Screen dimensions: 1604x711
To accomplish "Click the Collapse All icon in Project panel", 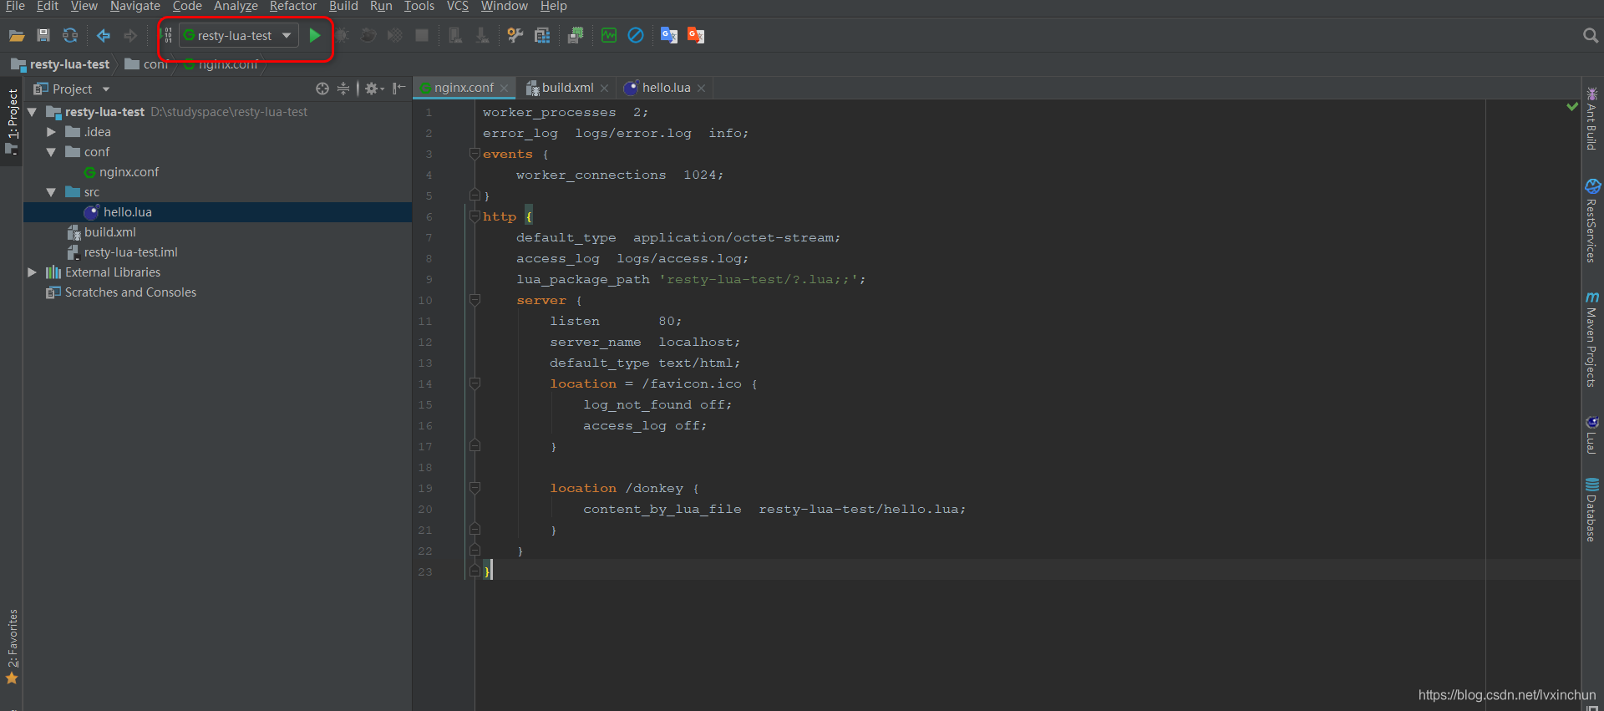I will tap(343, 89).
